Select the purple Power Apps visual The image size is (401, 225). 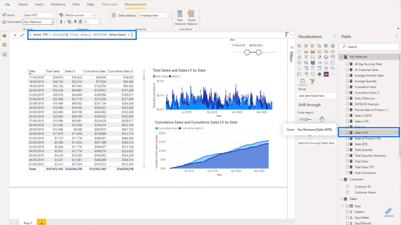point(326,74)
